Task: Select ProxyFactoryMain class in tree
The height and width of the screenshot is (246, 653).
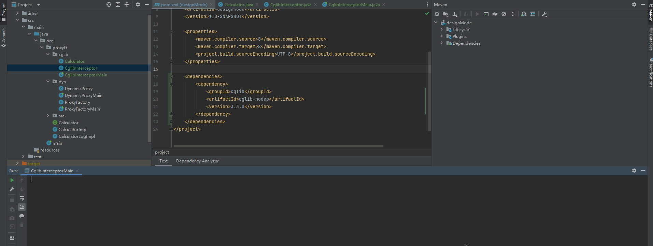Action: (x=82, y=109)
